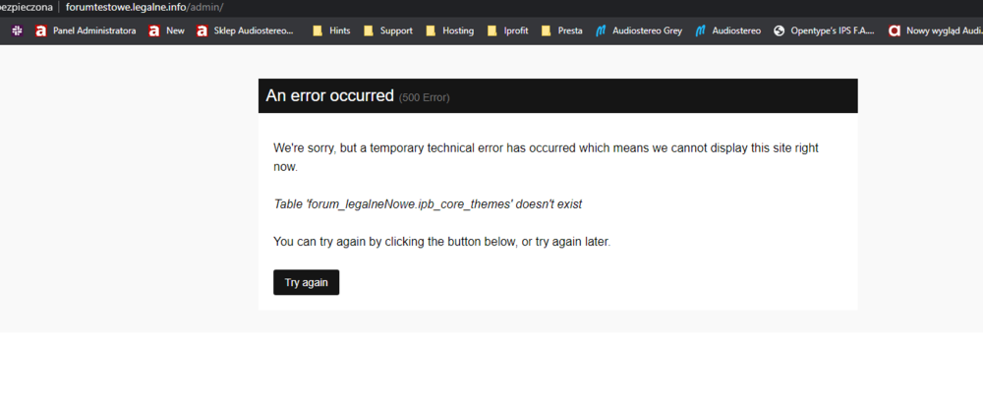The image size is (983, 400).
Task: Open the Presta bookmark folder
Action: tap(561, 30)
